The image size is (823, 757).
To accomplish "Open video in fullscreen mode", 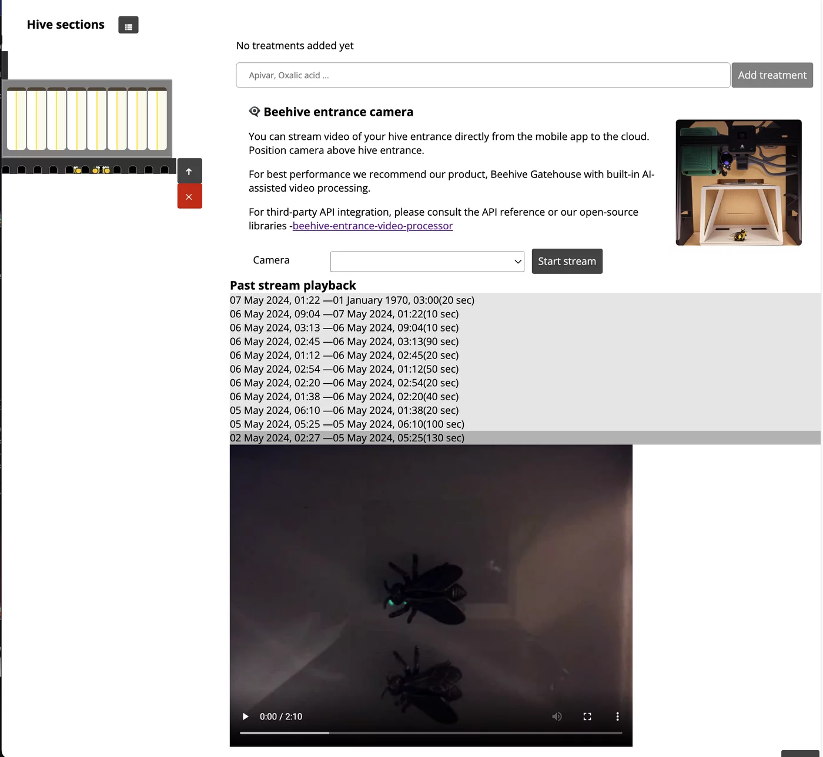I will click(x=587, y=716).
